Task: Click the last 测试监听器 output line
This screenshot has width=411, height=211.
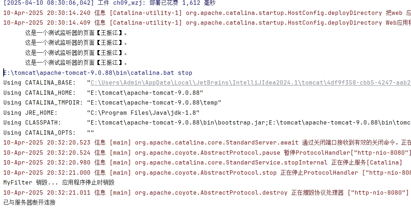Action: [76, 63]
